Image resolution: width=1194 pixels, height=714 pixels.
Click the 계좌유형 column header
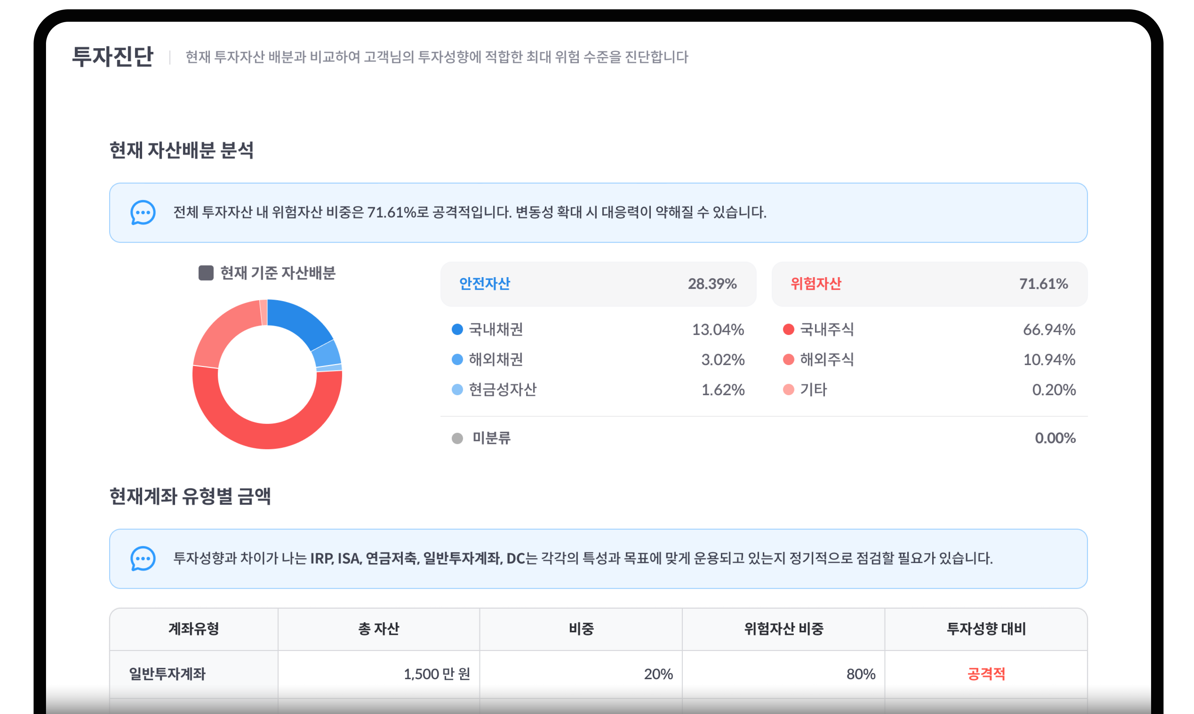[193, 629]
